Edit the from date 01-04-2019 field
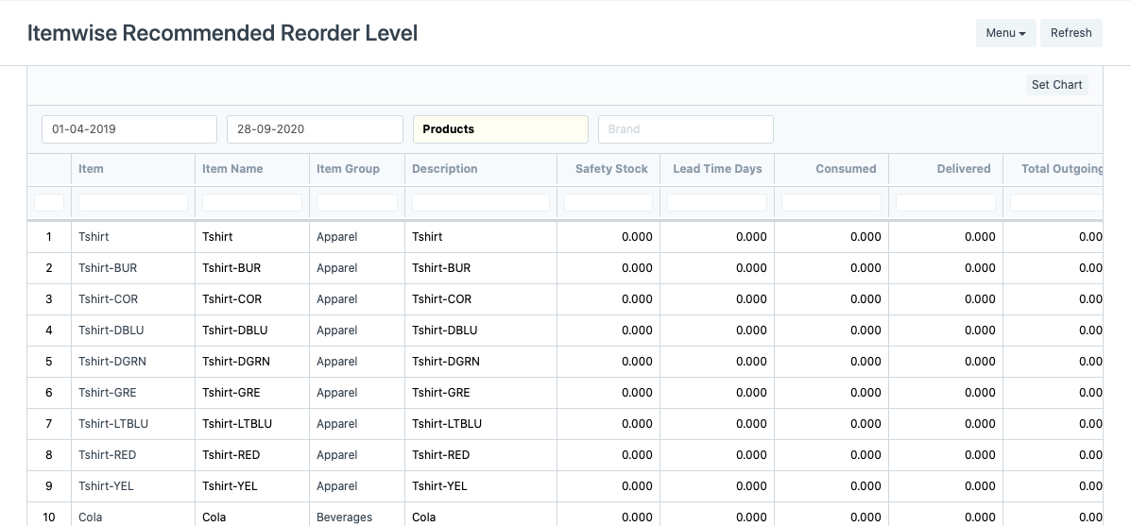The image size is (1131, 526). [x=129, y=129]
